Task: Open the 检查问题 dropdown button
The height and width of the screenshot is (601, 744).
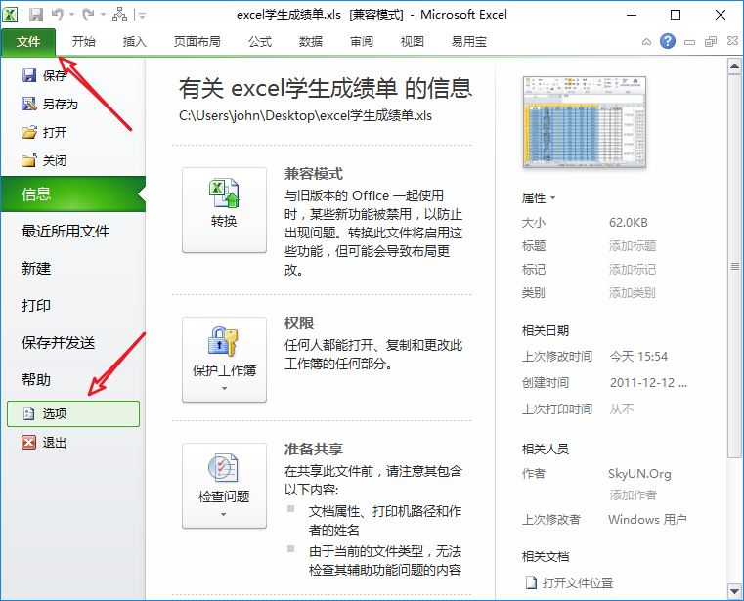Action: 225,486
